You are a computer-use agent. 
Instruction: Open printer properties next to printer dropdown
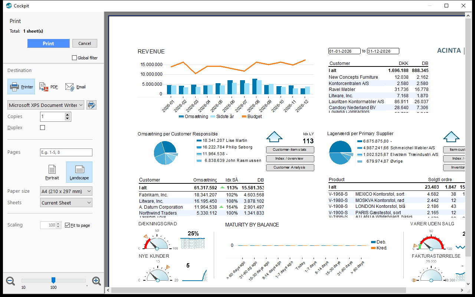pyautogui.click(x=92, y=105)
